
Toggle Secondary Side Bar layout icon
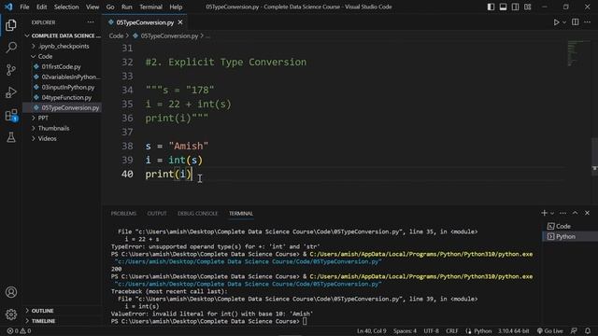pyautogui.click(x=515, y=7)
